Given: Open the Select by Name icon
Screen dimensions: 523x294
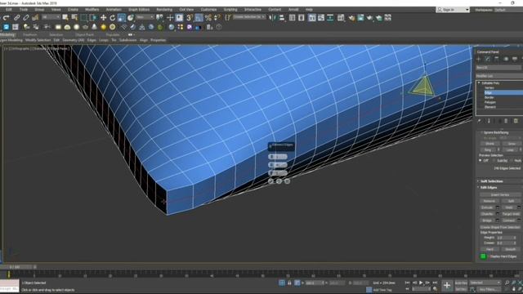Looking at the screenshot, I should pyautogui.click(x=74, y=17).
